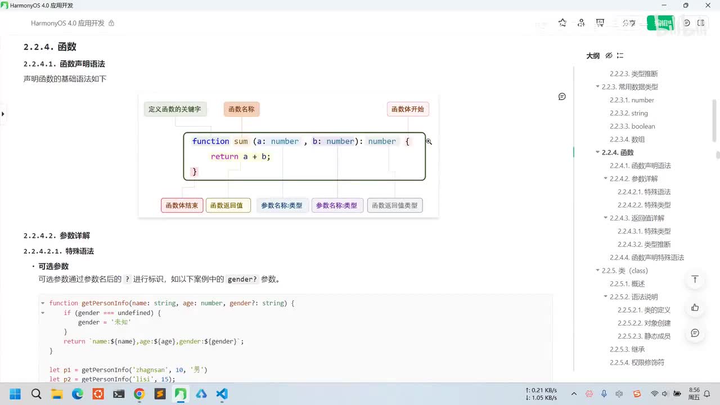Image resolution: width=720 pixels, height=405 pixels.
Task: Fold the getPersonInfo function code block
Action: [42, 303]
